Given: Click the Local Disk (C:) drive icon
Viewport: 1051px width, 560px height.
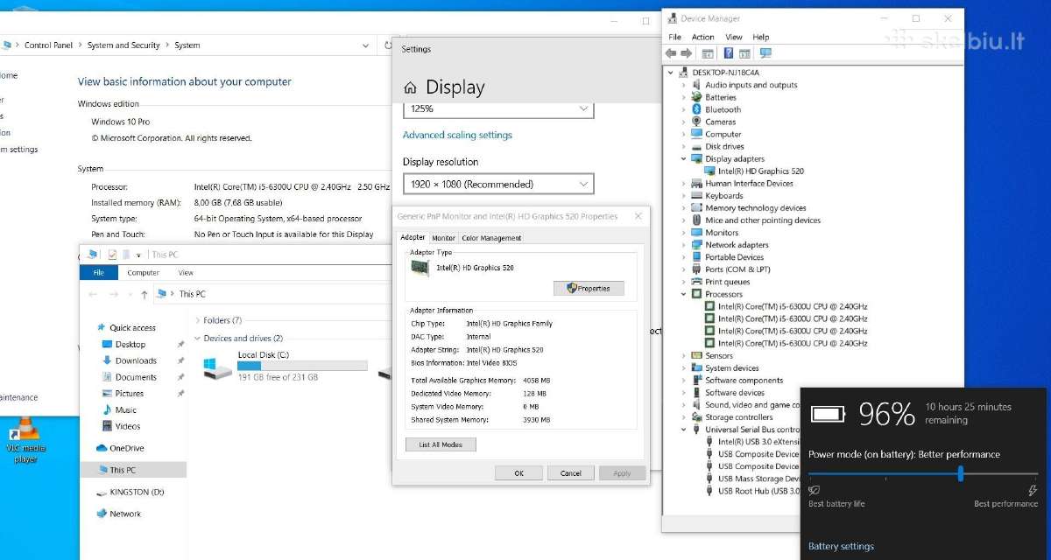Looking at the screenshot, I should click(x=217, y=367).
